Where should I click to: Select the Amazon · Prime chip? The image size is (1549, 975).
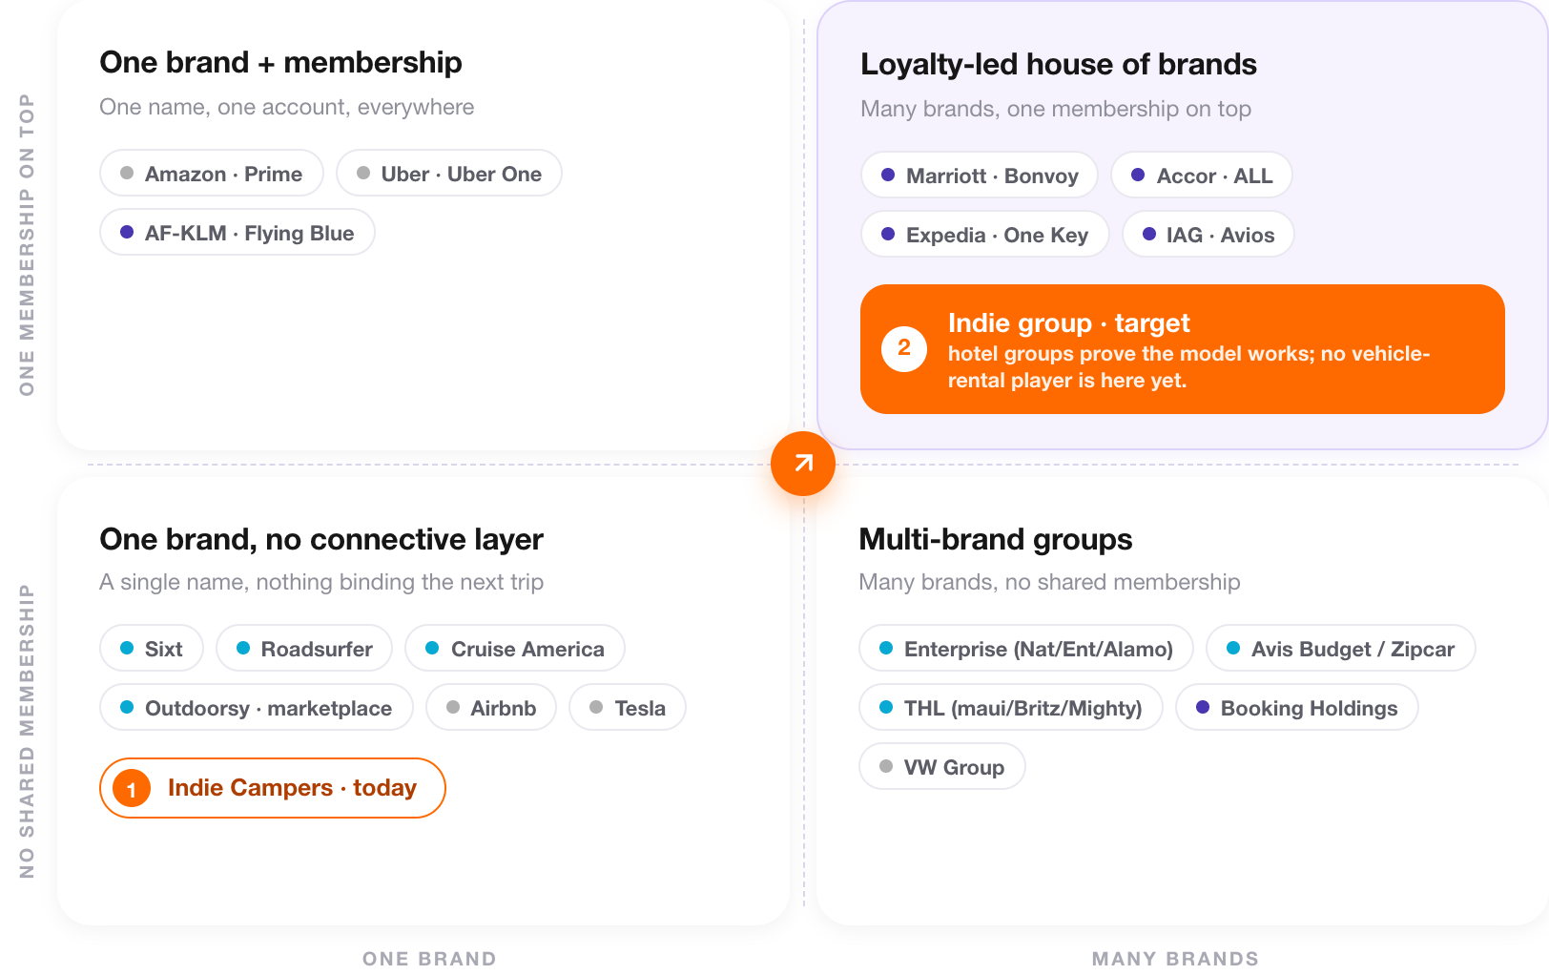(212, 174)
